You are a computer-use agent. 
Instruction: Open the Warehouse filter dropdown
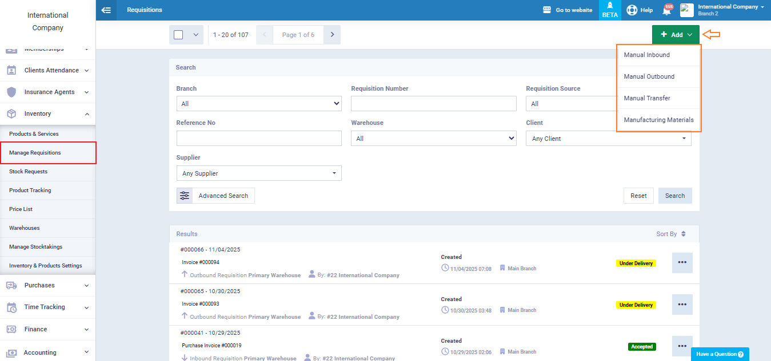[x=433, y=139]
